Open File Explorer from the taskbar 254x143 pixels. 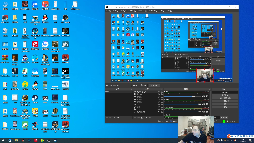(x=17, y=140)
